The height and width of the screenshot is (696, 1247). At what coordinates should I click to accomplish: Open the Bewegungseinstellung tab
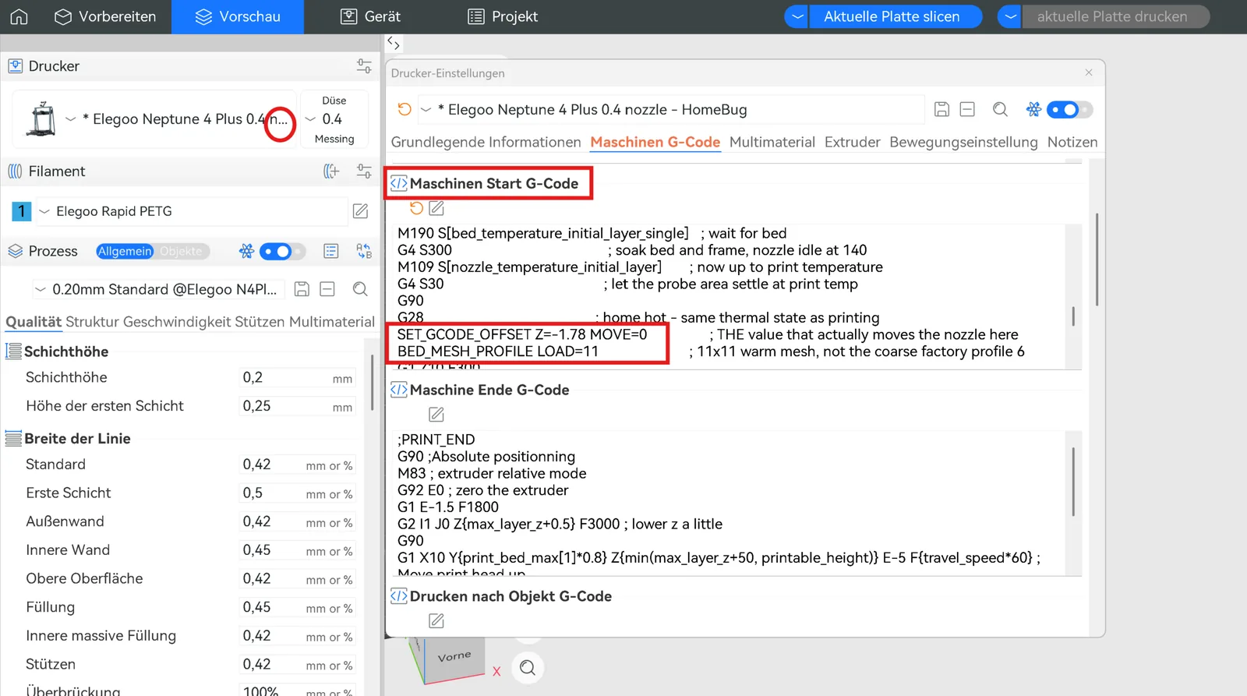964,143
